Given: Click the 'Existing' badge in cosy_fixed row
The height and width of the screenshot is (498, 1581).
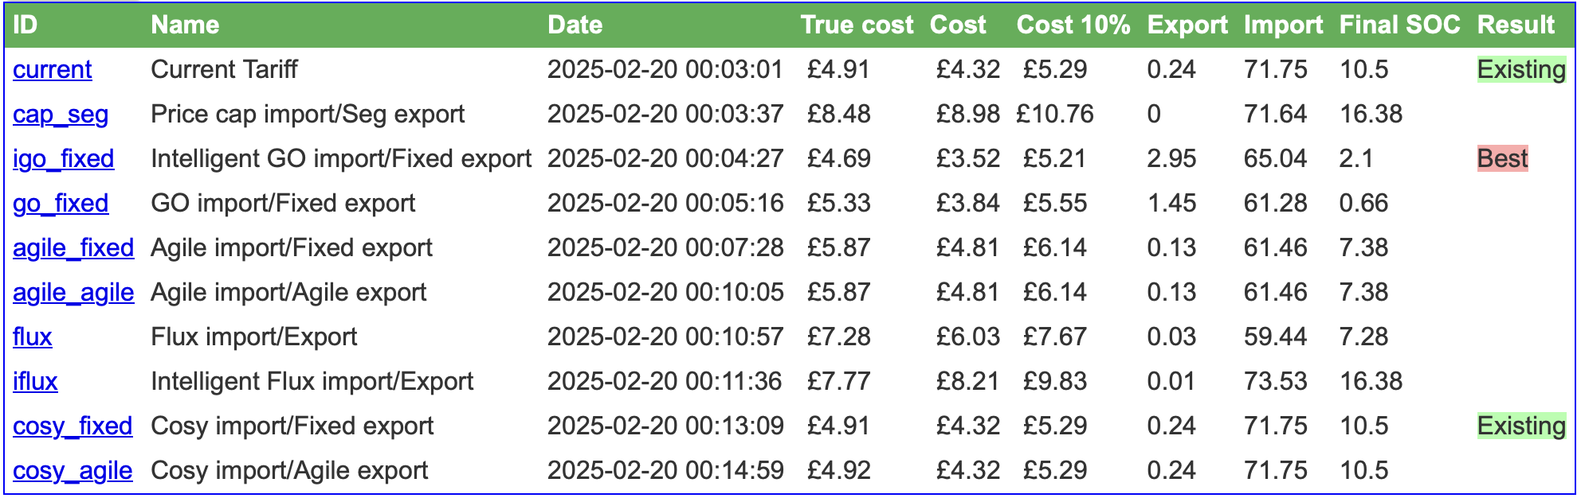Looking at the screenshot, I should [1521, 426].
